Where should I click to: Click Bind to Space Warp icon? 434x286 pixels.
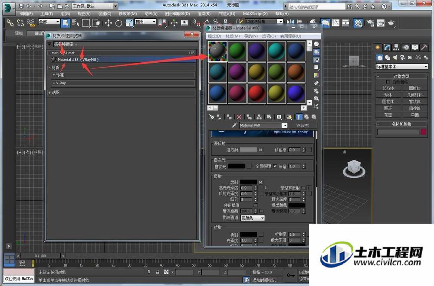(x=31, y=22)
